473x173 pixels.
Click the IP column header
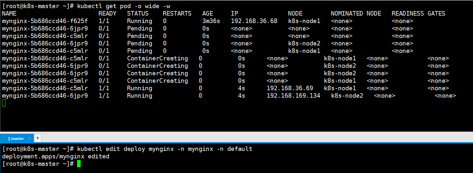tap(234, 13)
